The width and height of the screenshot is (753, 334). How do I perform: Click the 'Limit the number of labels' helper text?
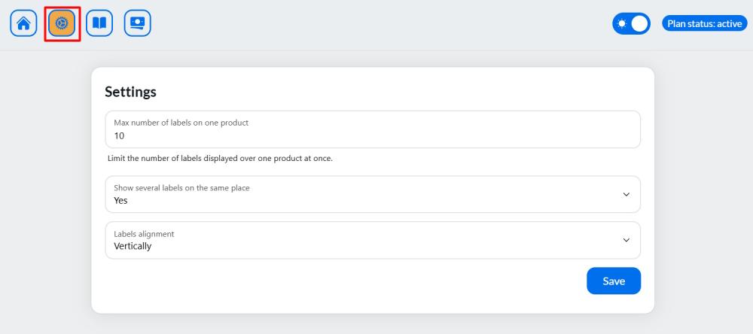click(220, 159)
